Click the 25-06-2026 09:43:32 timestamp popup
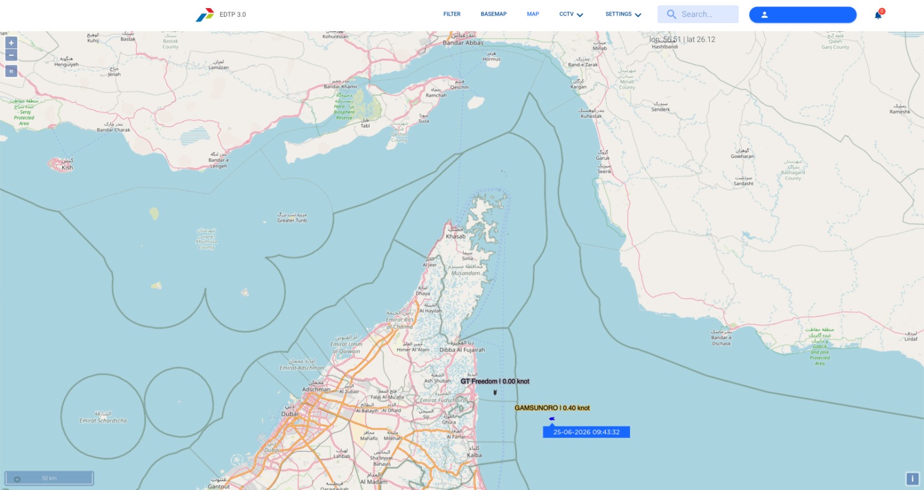 (586, 432)
